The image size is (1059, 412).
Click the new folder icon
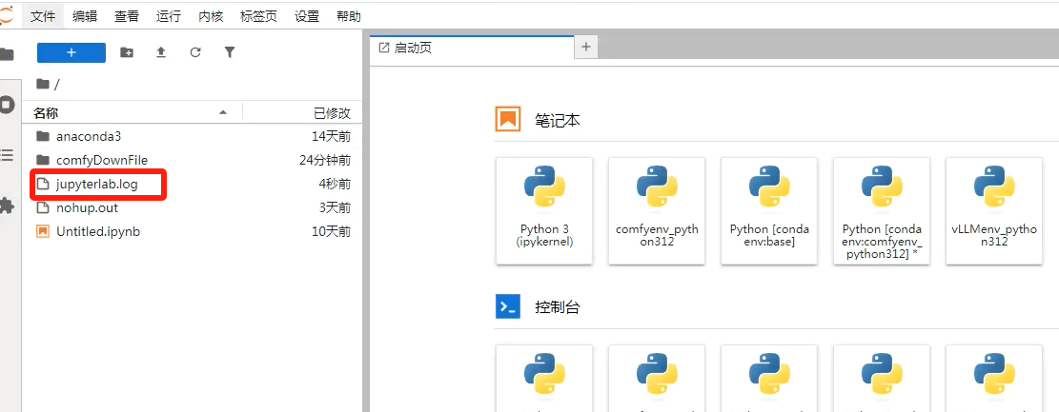pyautogui.click(x=126, y=52)
